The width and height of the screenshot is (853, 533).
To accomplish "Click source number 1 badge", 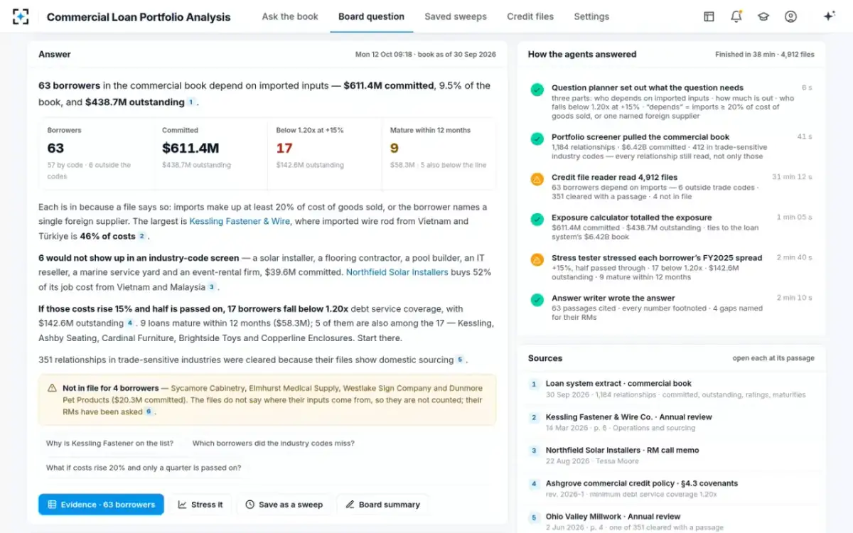I will click(x=534, y=384).
